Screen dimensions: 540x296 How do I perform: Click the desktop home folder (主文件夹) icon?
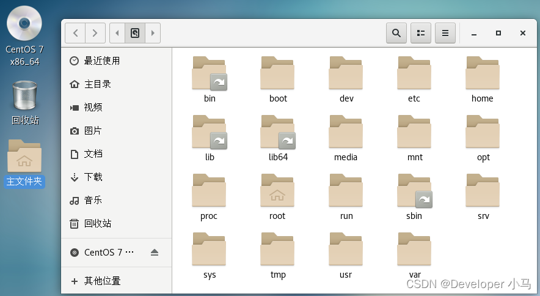tap(24, 156)
